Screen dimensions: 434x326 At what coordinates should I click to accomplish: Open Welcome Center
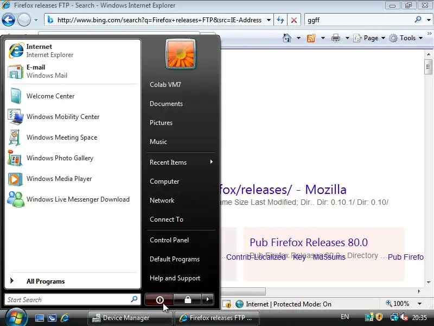pyautogui.click(x=73, y=96)
